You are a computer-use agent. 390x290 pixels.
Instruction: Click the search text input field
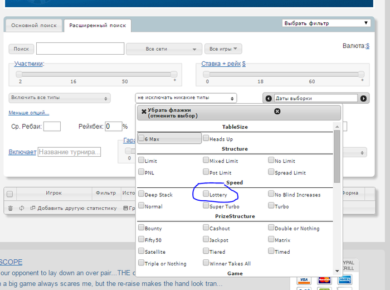[x=80, y=49]
